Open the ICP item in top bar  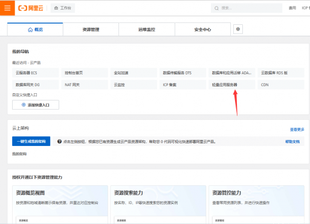click(x=305, y=8)
